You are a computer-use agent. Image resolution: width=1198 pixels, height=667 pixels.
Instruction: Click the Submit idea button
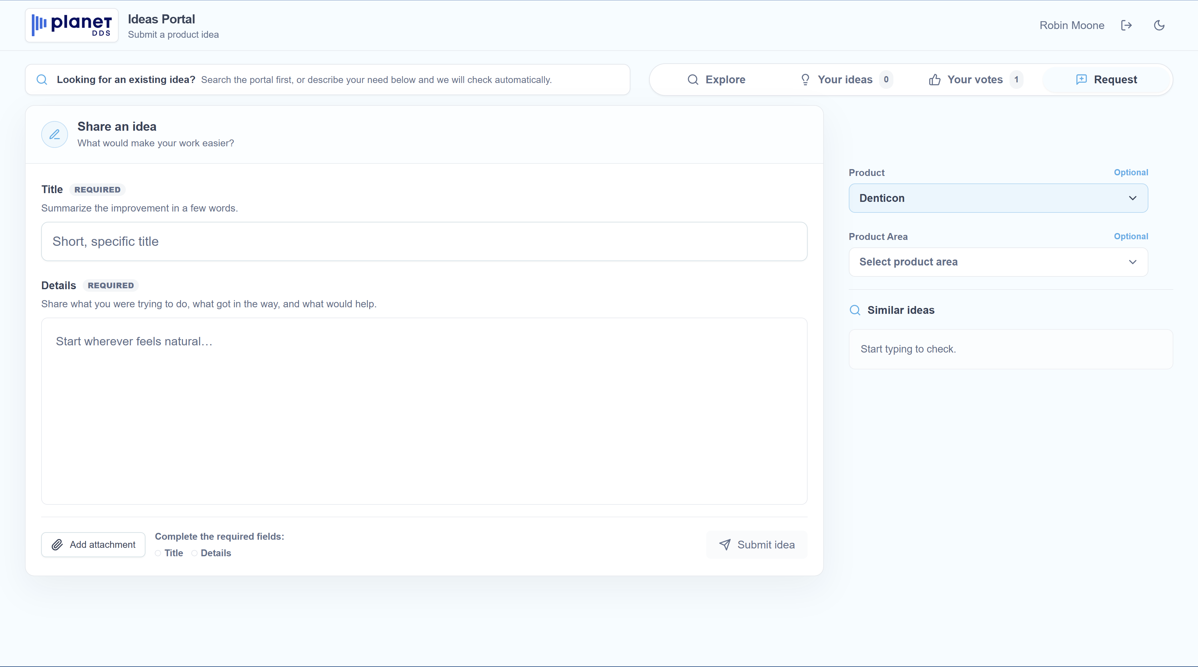pos(757,545)
